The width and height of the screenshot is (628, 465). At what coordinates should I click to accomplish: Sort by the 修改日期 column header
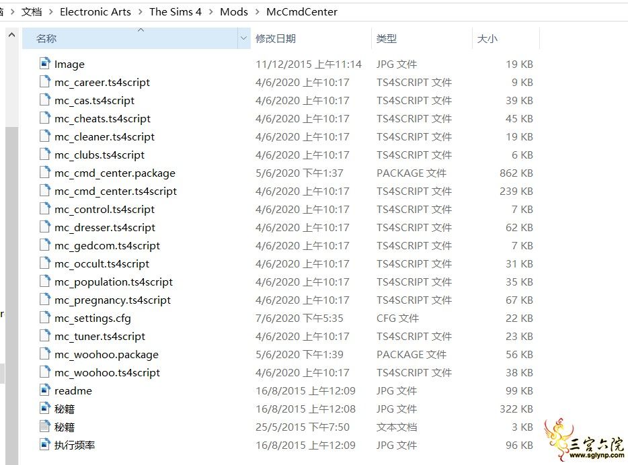coord(311,38)
